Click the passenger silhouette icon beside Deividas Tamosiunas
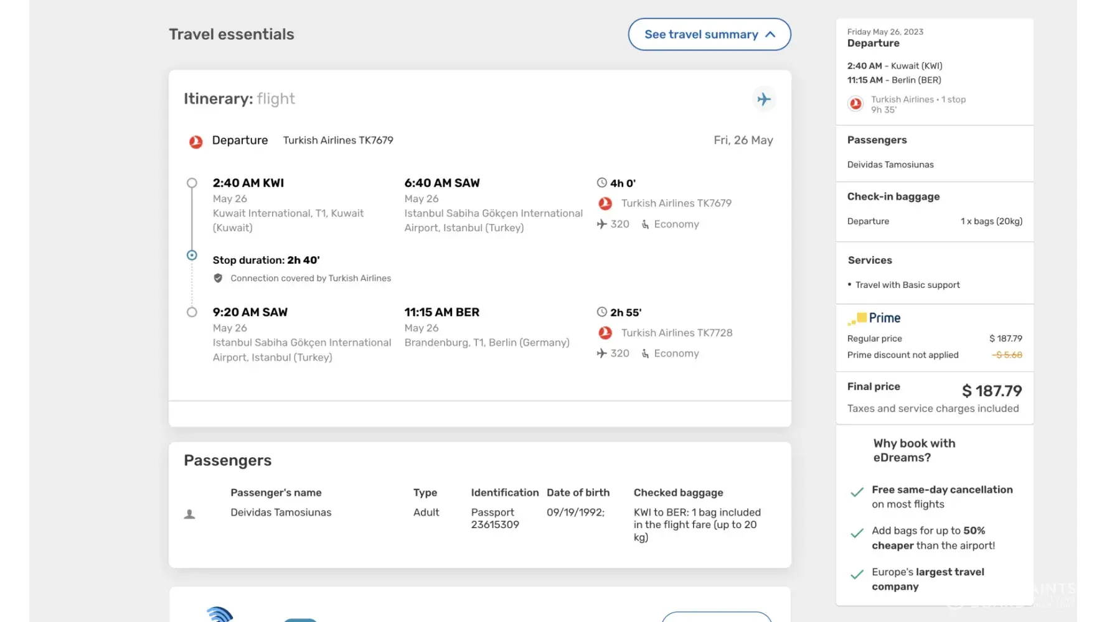 [190, 514]
